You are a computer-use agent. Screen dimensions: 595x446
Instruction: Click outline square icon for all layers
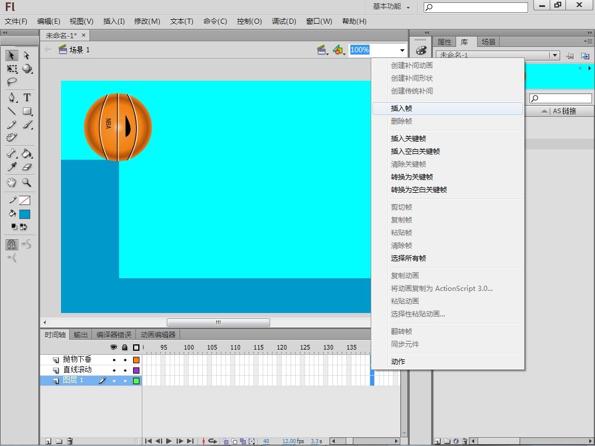[x=136, y=347]
